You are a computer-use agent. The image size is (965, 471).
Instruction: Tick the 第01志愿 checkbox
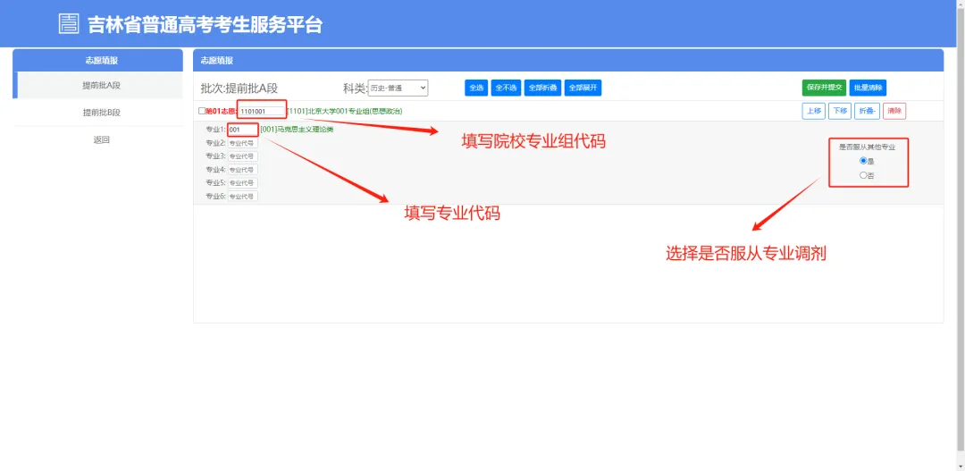click(x=201, y=111)
